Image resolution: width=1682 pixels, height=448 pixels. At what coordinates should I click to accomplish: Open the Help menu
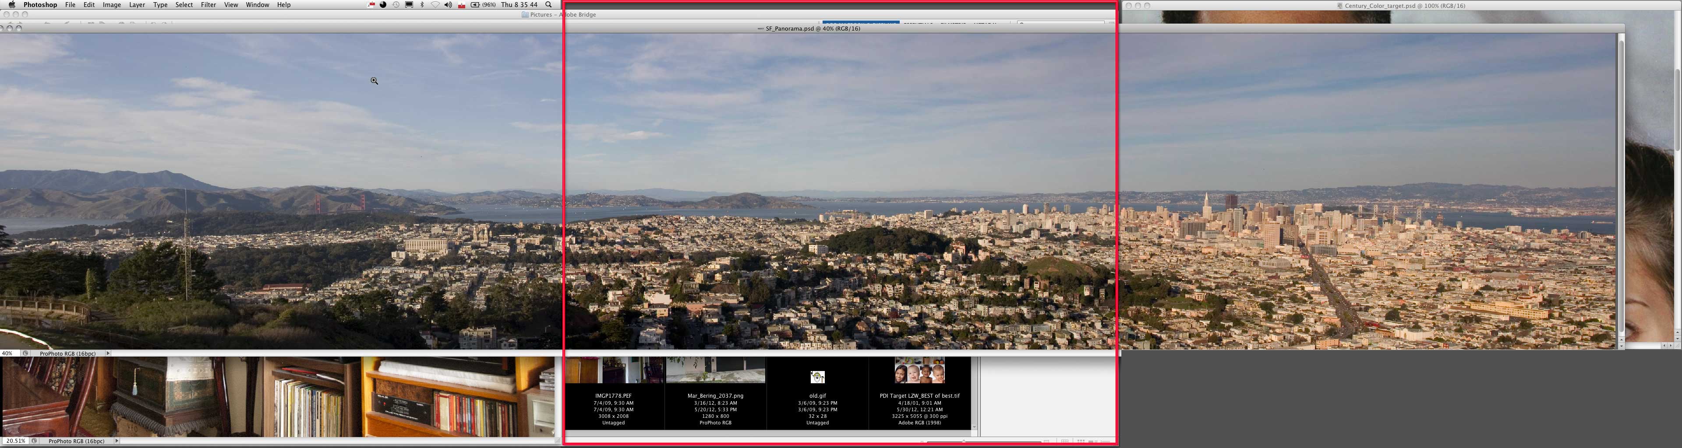pyautogui.click(x=283, y=4)
